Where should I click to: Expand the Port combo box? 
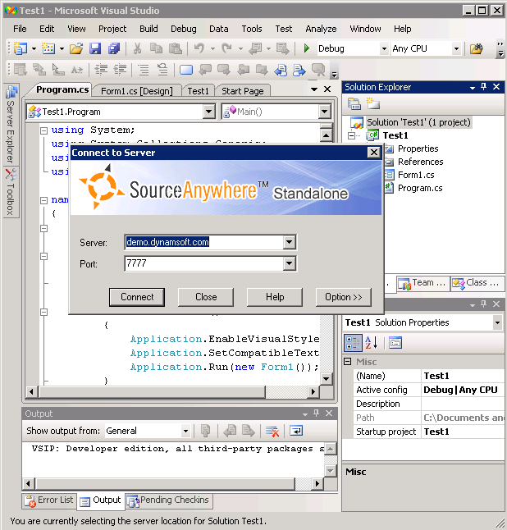[x=289, y=263]
